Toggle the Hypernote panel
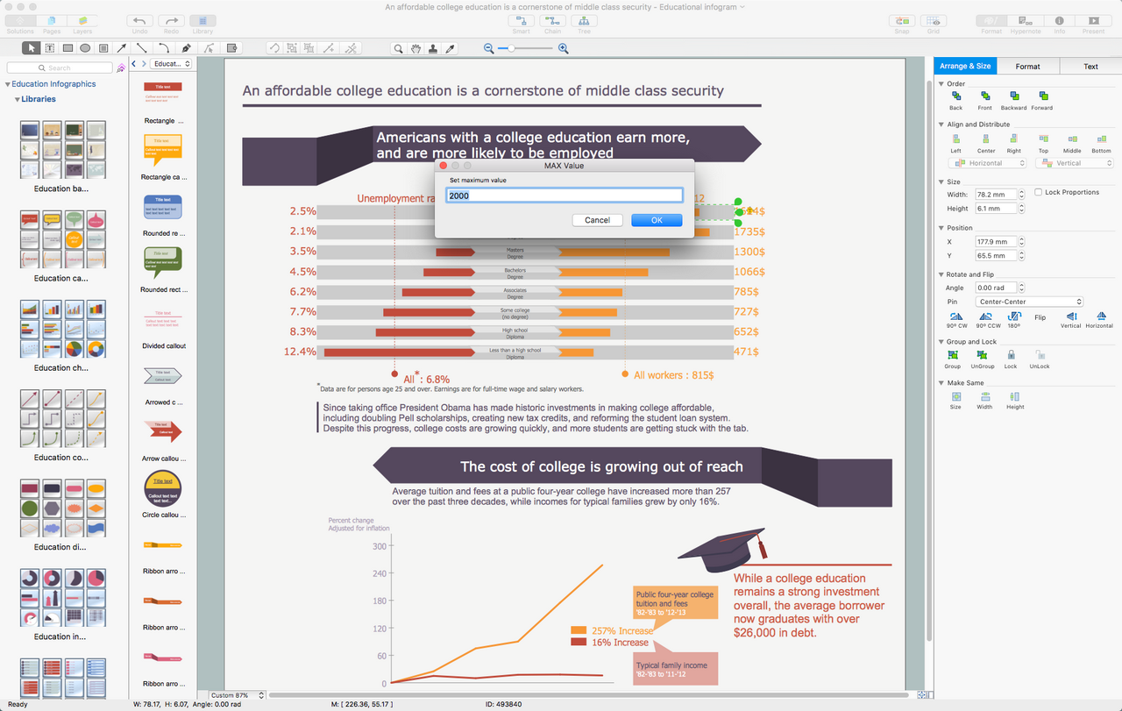1122x711 pixels. coord(1025,20)
